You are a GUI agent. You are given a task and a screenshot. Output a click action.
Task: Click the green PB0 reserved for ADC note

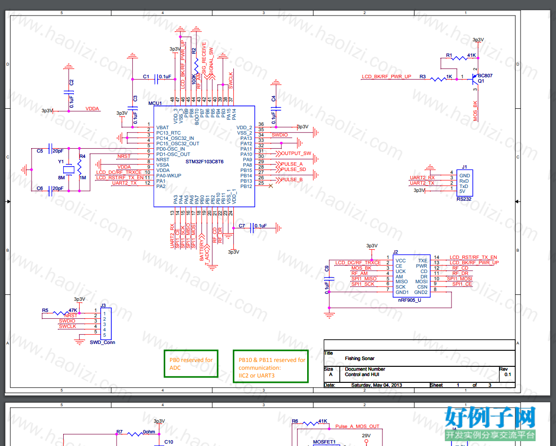[191, 364]
